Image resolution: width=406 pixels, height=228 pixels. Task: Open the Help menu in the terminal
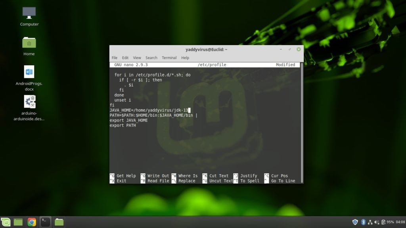(x=185, y=58)
